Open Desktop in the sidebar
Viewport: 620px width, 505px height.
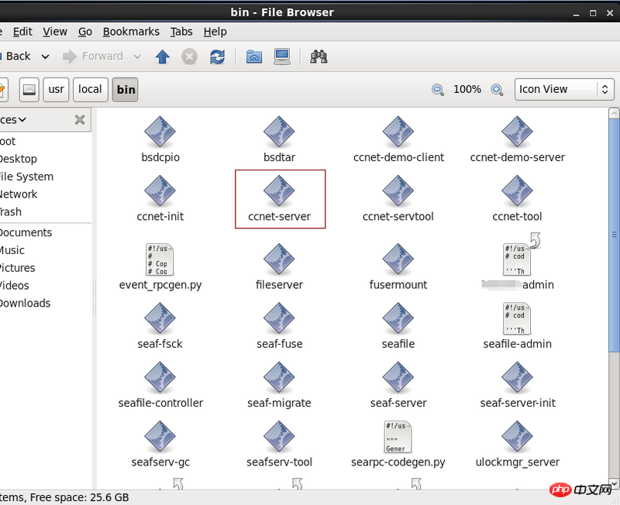tap(19, 159)
